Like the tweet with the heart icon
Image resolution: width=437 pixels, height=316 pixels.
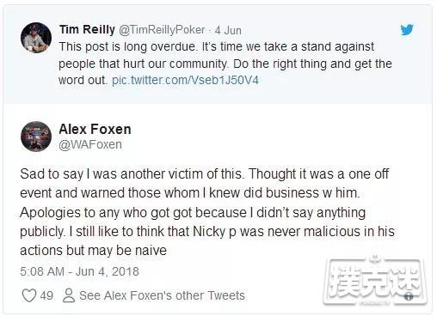pyautogui.click(x=29, y=295)
